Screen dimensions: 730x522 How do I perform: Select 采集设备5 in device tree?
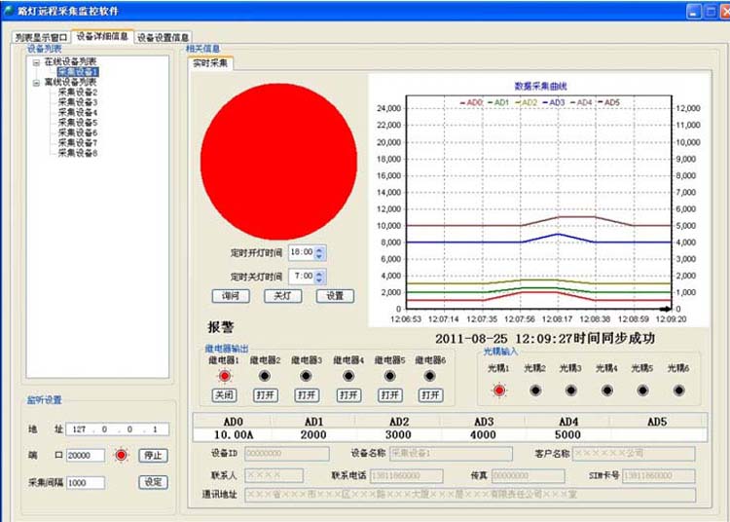point(78,123)
